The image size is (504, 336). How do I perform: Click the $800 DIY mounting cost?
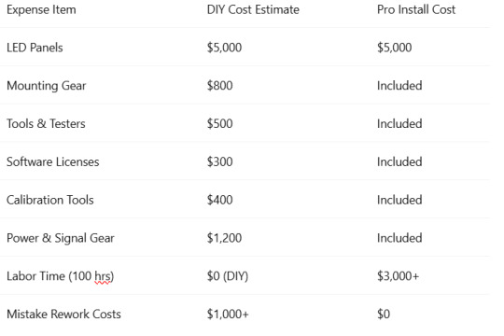pos(220,86)
